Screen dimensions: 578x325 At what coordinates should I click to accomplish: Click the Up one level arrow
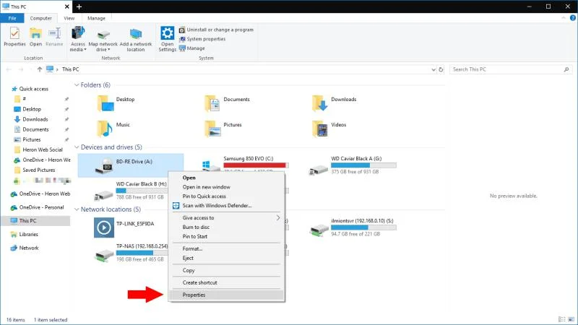pos(40,69)
